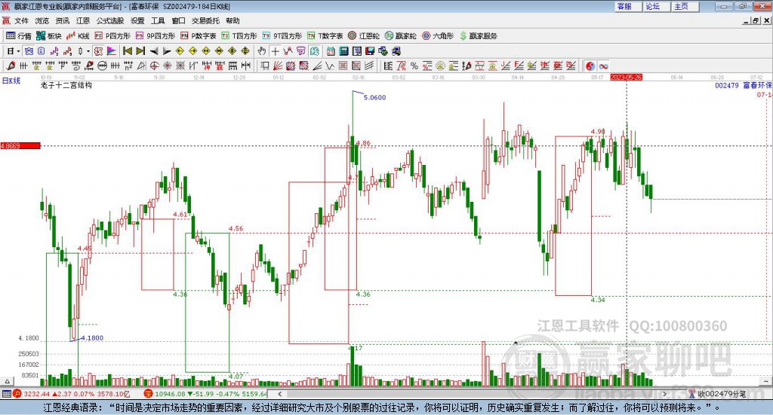Open the 六角形 hexagon tool

438,36
